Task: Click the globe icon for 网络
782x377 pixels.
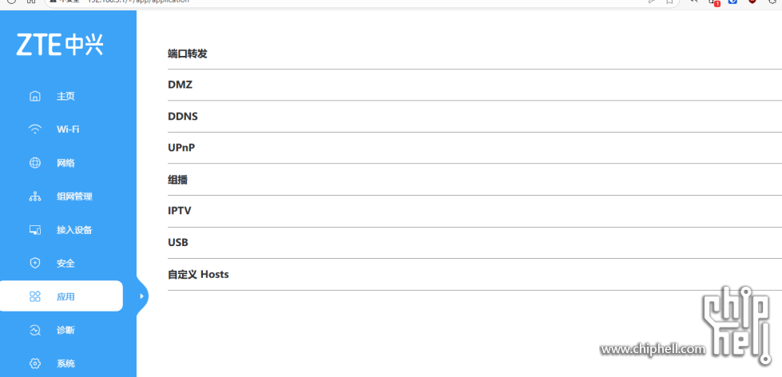Action: pos(35,163)
